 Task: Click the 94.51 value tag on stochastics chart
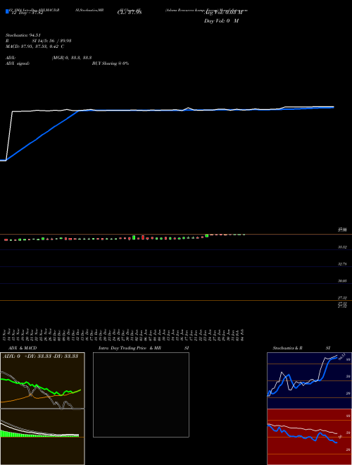[342, 355]
